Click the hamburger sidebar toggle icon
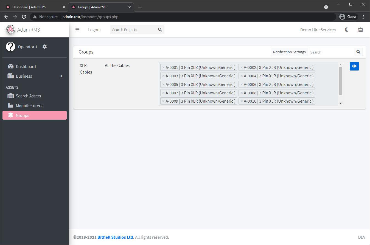Image resolution: width=370 pixels, height=245 pixels. pyautogui.click(x=77, y=30)
